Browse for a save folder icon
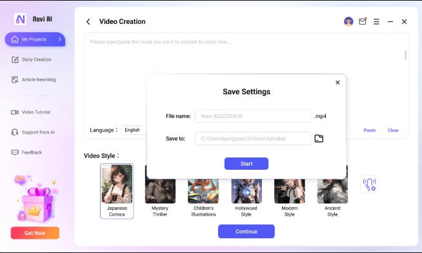 319,138
